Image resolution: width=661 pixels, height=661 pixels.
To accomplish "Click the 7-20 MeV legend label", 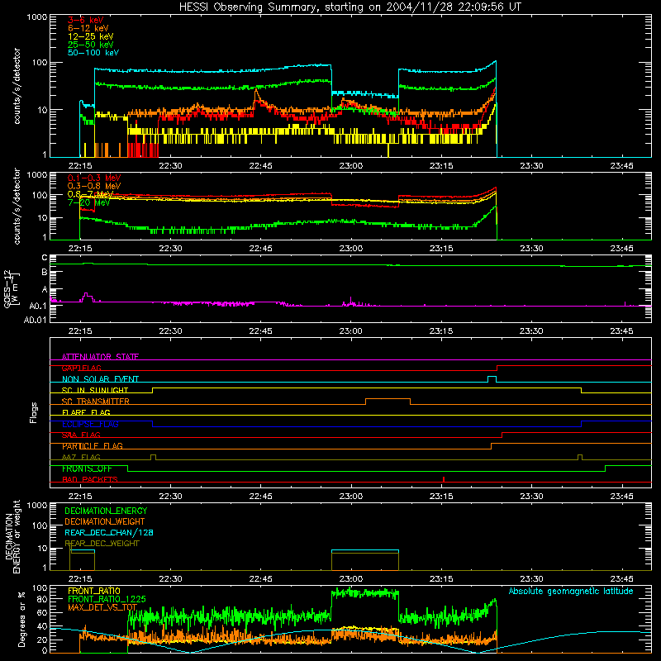I will [x=88, y=202].
